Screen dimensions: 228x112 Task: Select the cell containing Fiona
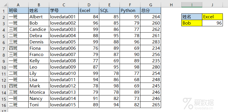pos(39,48)
